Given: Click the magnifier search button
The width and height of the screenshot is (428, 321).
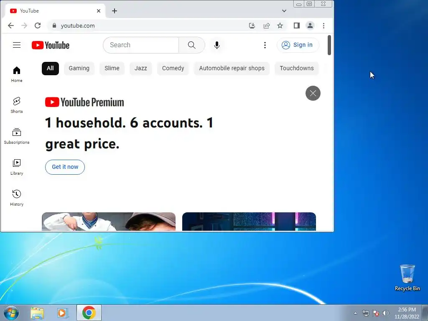Looking at the screenshot, I should pos(191,45).
